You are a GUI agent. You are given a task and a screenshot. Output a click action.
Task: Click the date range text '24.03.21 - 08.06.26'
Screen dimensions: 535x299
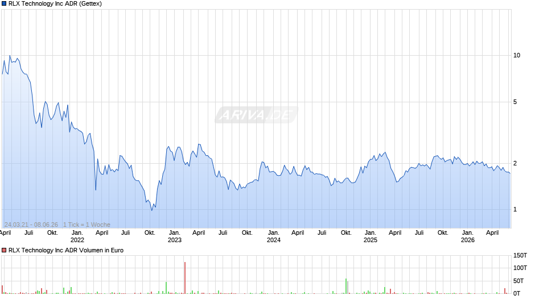pyautogui.click(x=31, y=225)
